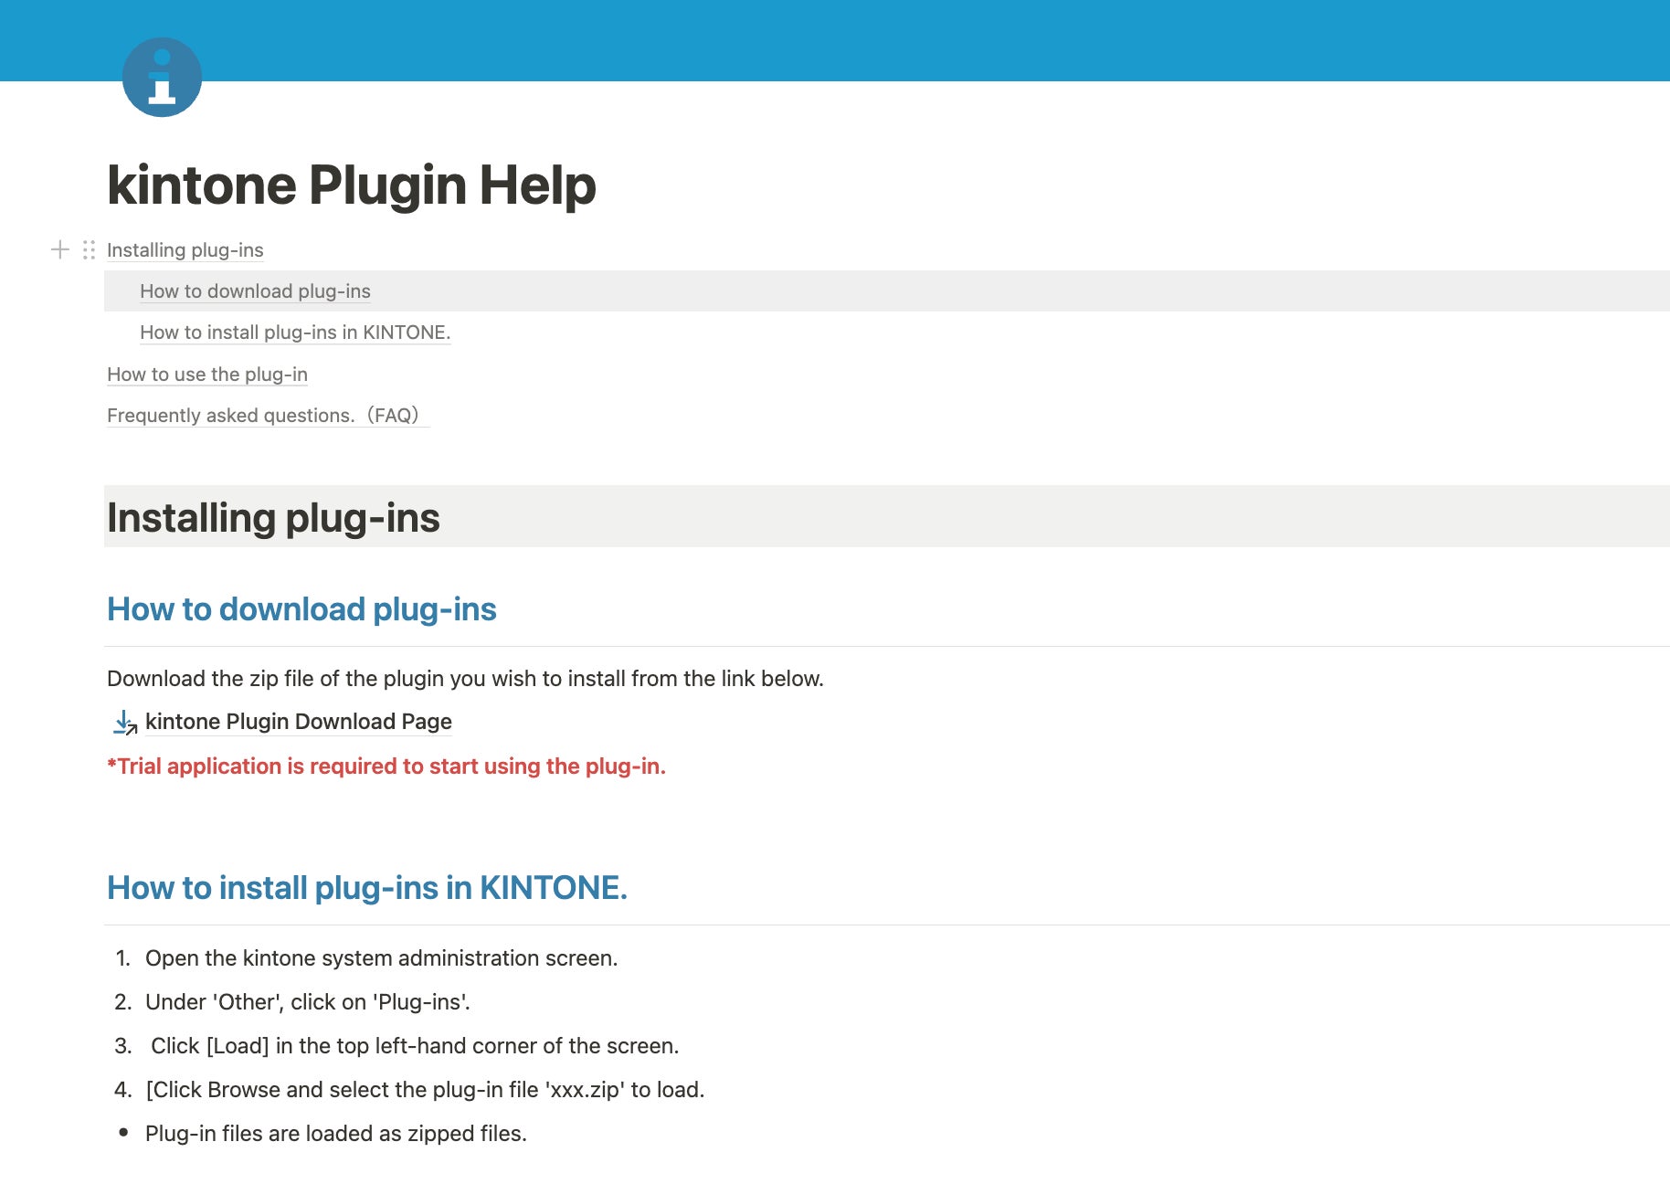Open the 'kintone Plugin Download Page' link
This screenshot has width=1670, height=1184.
pos(299,722)
